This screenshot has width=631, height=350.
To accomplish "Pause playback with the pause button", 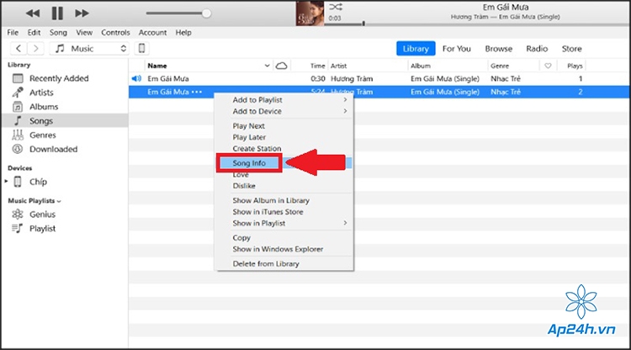I will click(57, 13).
